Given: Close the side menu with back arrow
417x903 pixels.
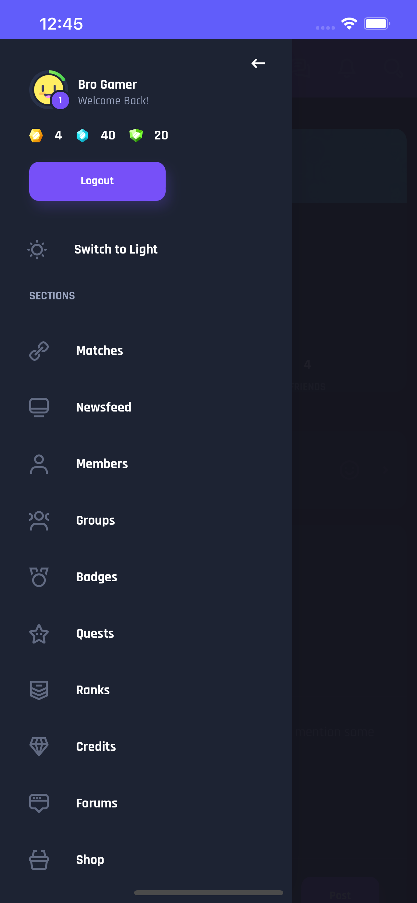Looking at the screenshot, I should pyautogui.click(x=258, y=63).
